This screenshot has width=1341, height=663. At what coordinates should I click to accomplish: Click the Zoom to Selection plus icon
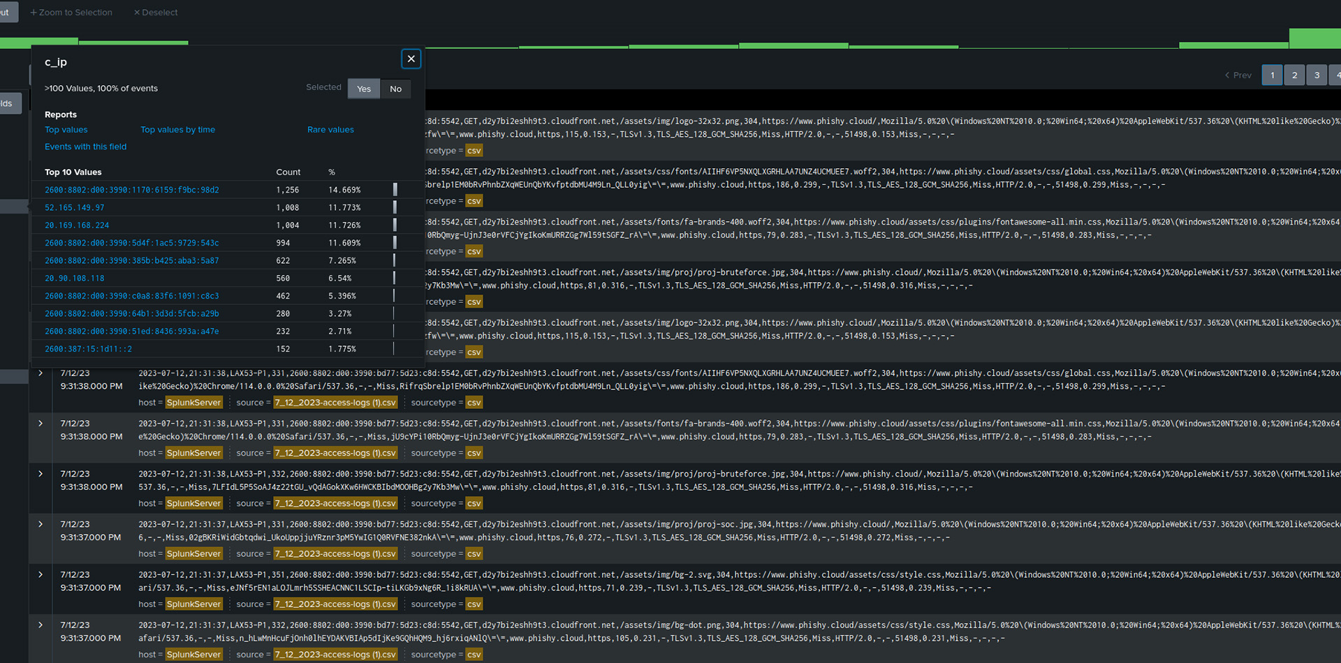(x=34, y=13)
